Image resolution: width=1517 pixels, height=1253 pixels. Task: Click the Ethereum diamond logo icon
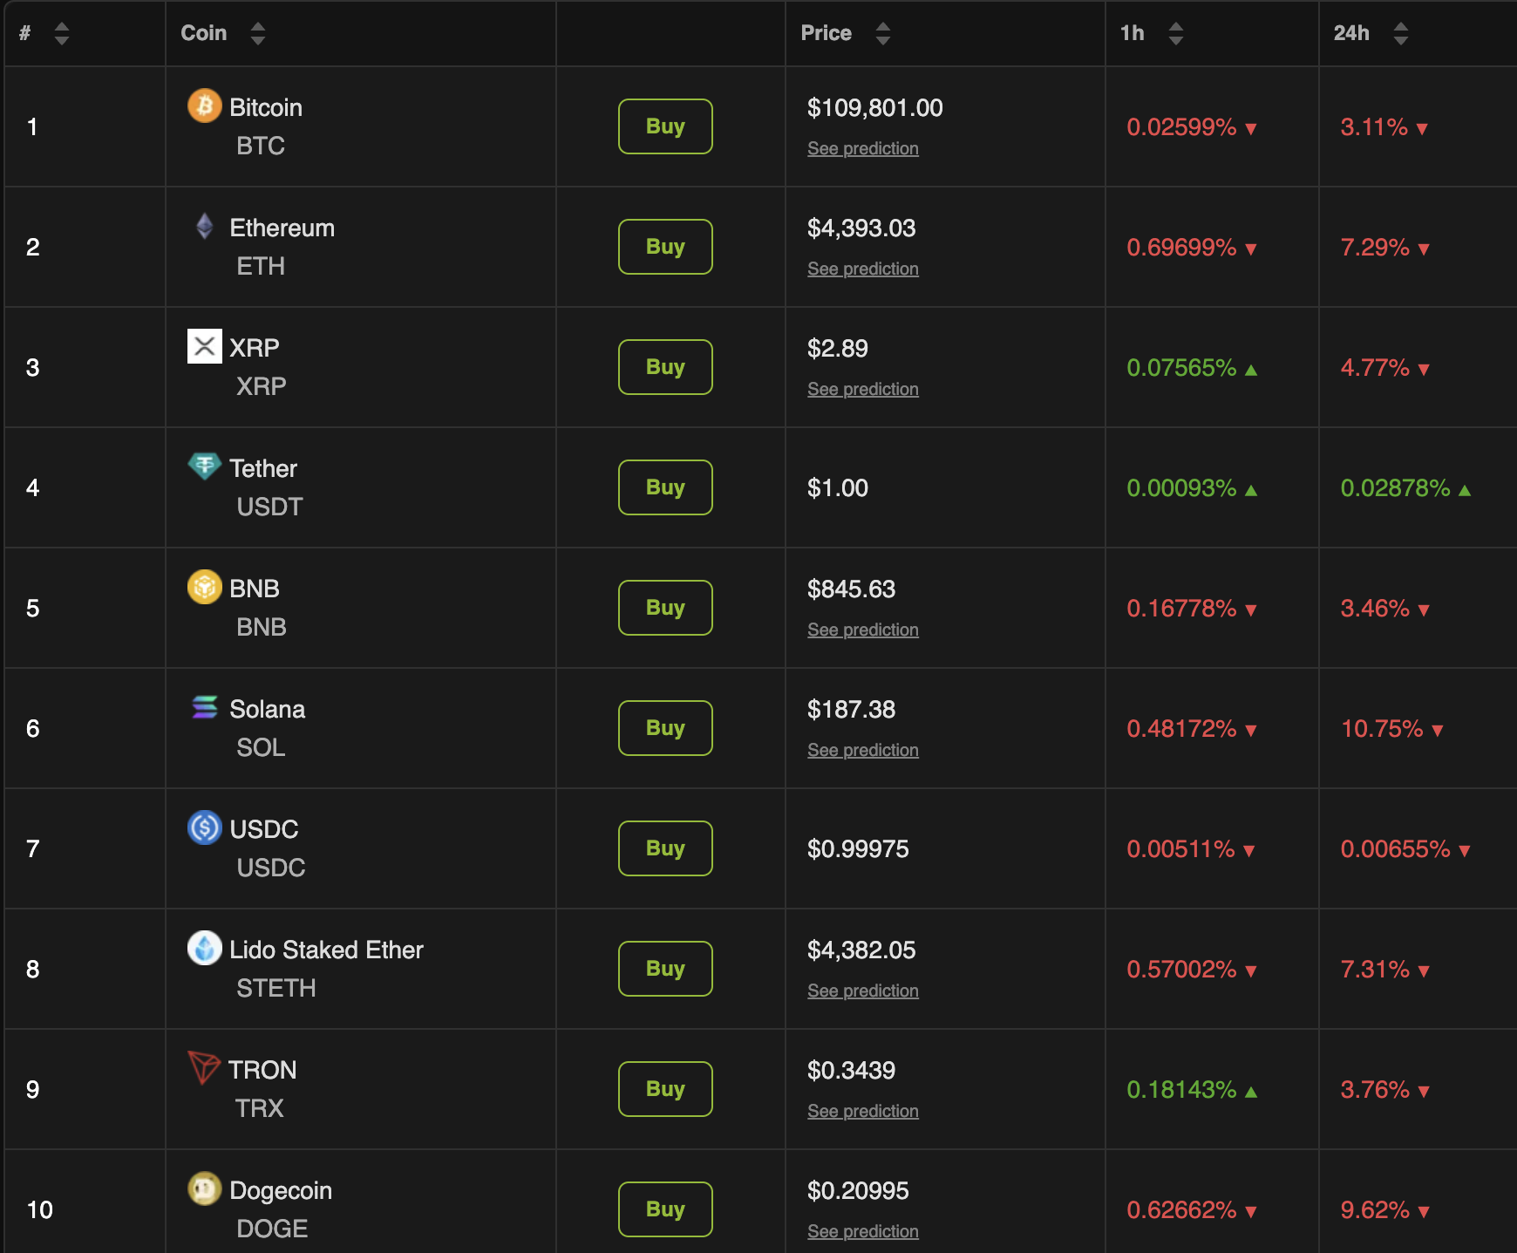pyautogui.click(x=204, y=226)
